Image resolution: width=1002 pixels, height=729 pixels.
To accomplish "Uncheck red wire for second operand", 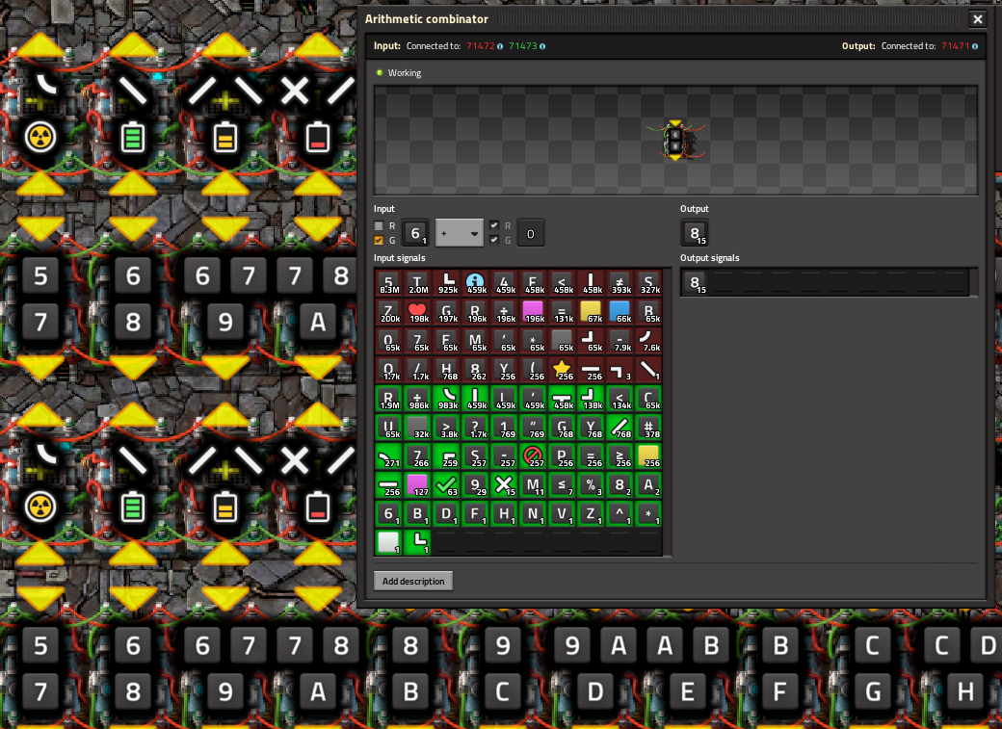I will coord(494,225).
